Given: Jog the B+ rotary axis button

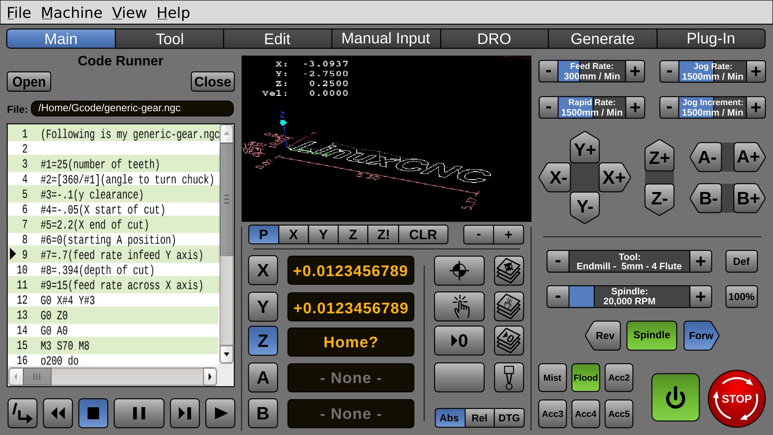Looking at the screenshot, I should [749, 199].
